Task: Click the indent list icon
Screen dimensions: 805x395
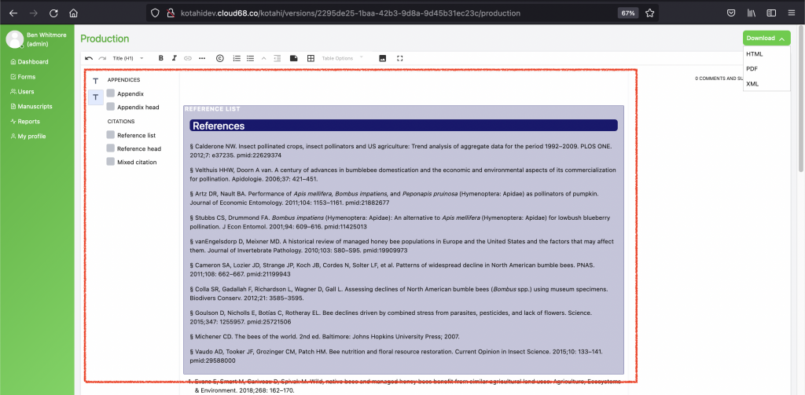Action: 278,58
